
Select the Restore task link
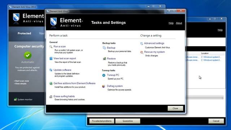pos(111,58)
